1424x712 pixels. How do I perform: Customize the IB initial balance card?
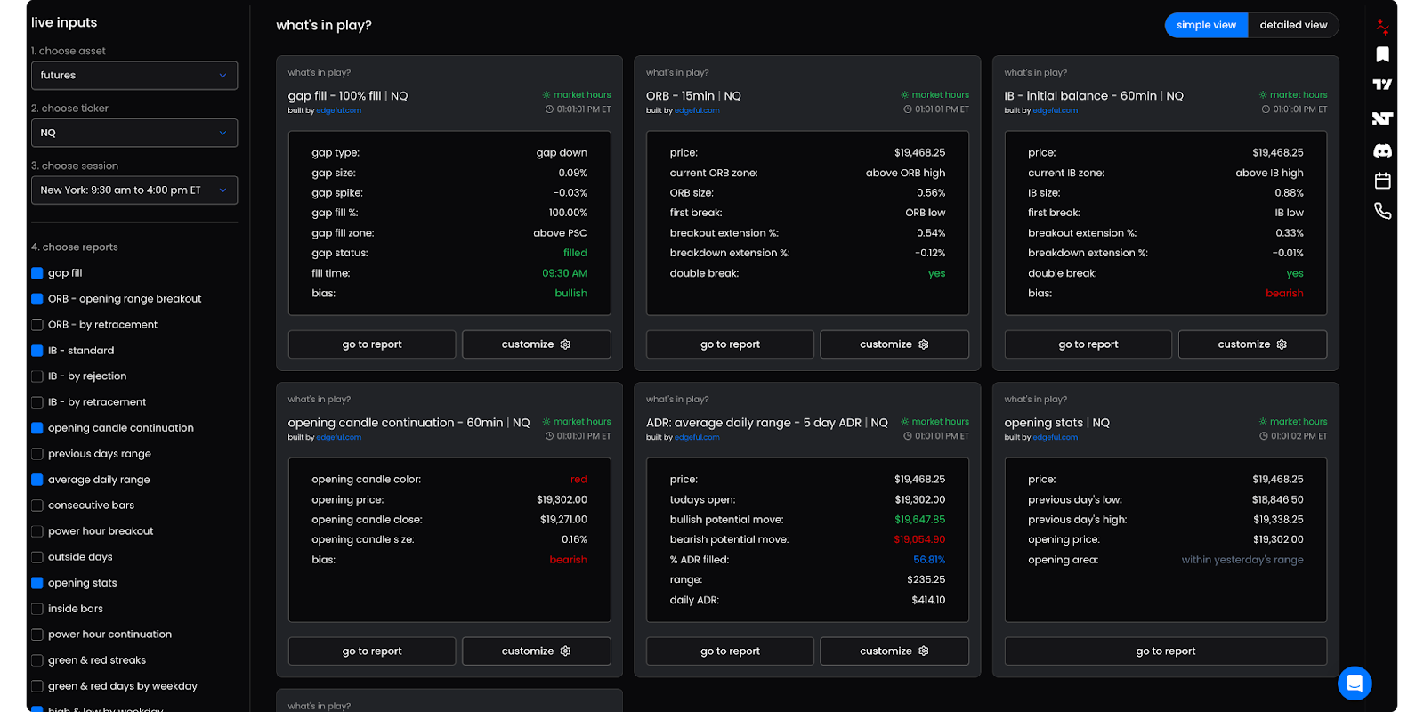[1252, 344]
